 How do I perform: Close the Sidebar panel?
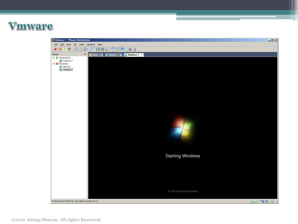point(85,54)
